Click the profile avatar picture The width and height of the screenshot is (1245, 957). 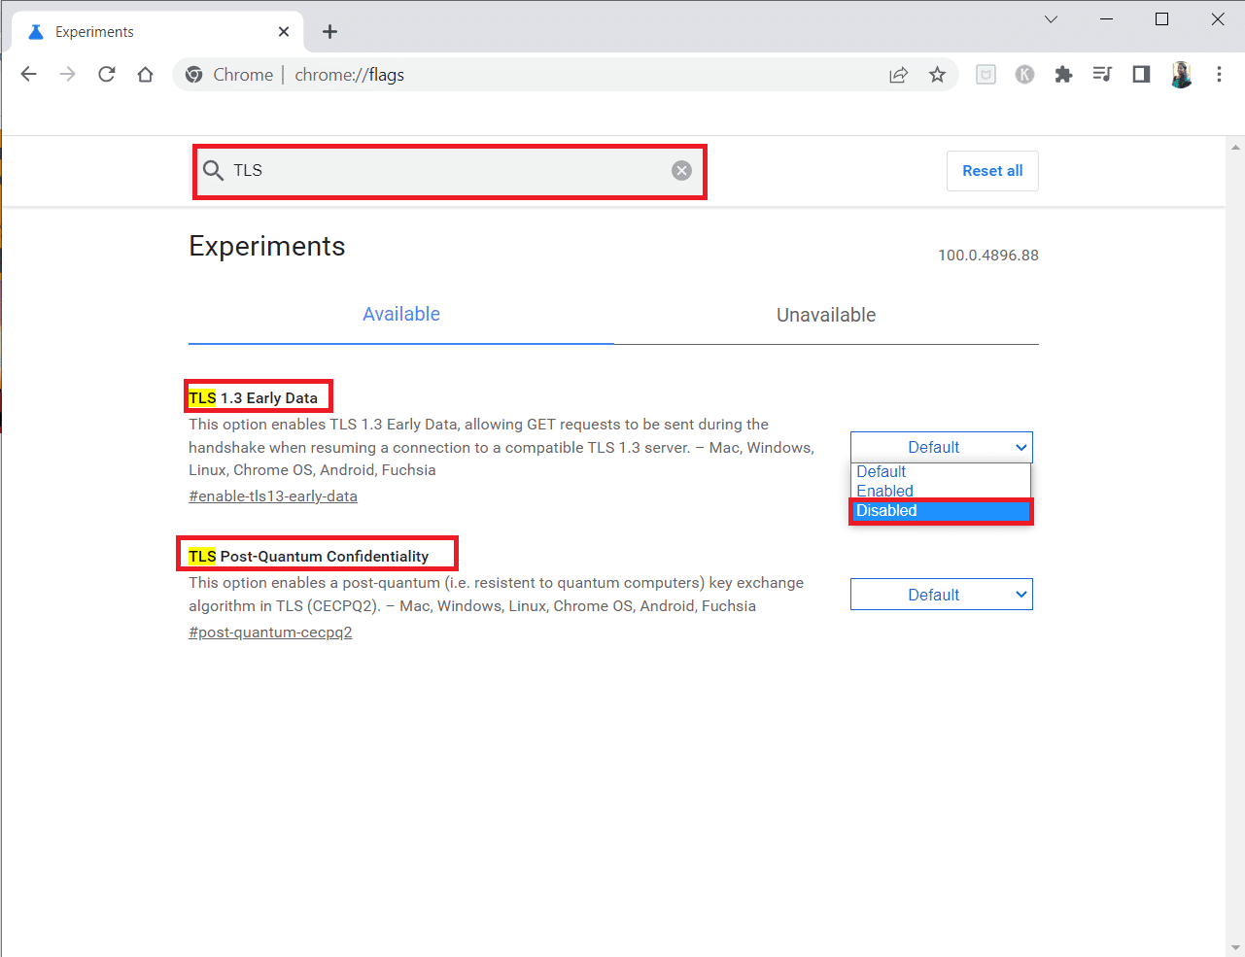point(1181,74)
